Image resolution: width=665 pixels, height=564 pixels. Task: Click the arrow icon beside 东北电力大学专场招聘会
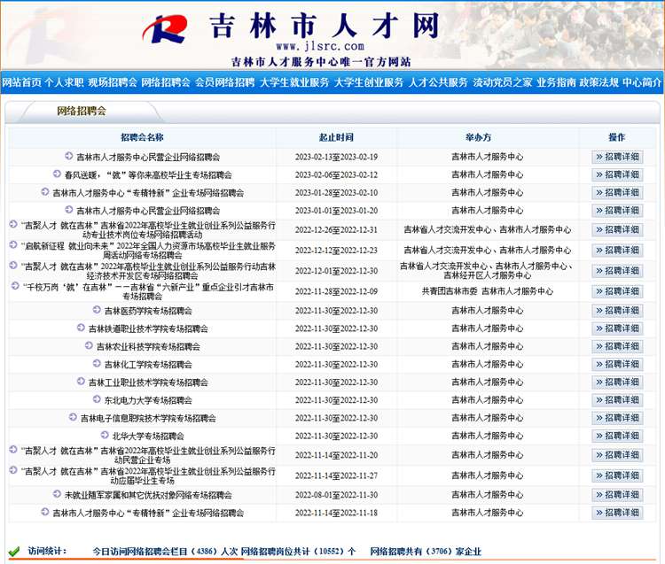97,400
